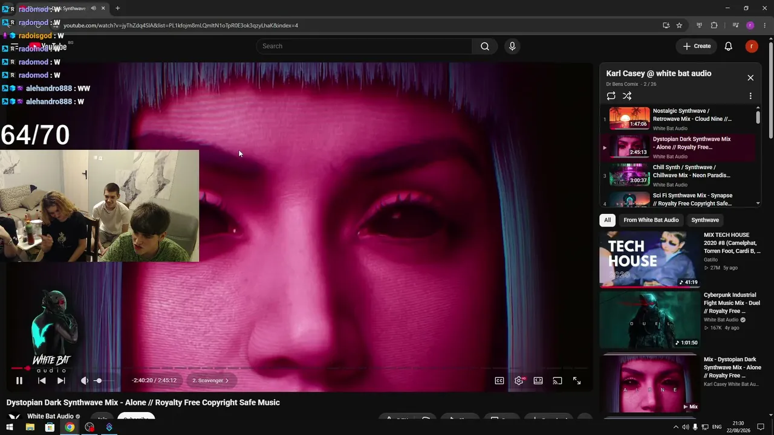Open the Windows Start menu
The width and height of the screenshot is (774, 435).
point(10,427)
